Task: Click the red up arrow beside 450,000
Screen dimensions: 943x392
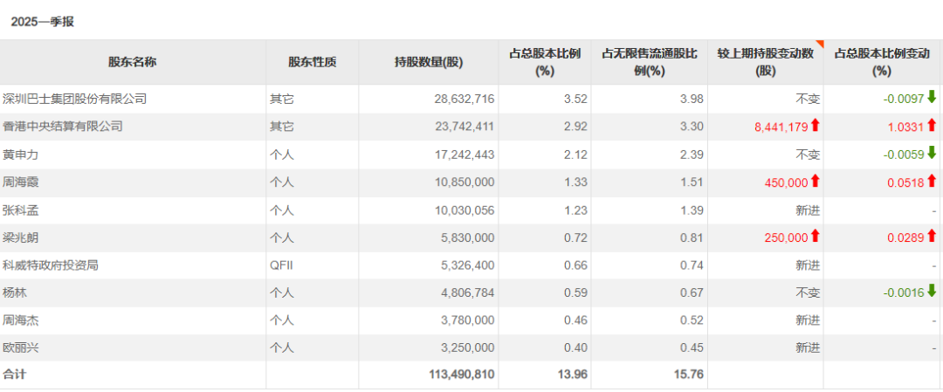Action: [815, 181]
